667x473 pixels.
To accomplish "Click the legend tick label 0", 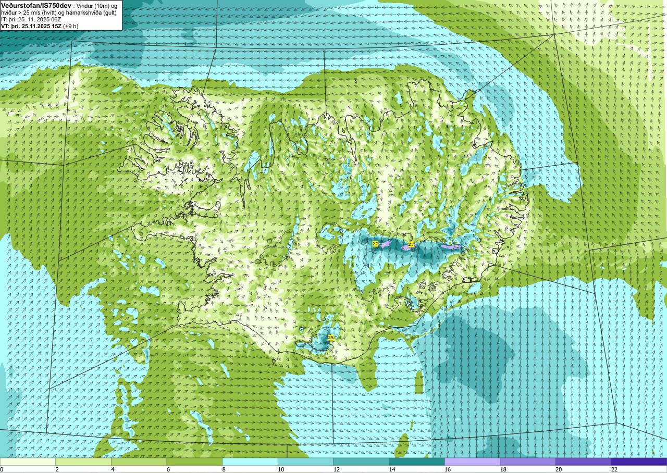I will pyautogui.click(x=2, y=469).
